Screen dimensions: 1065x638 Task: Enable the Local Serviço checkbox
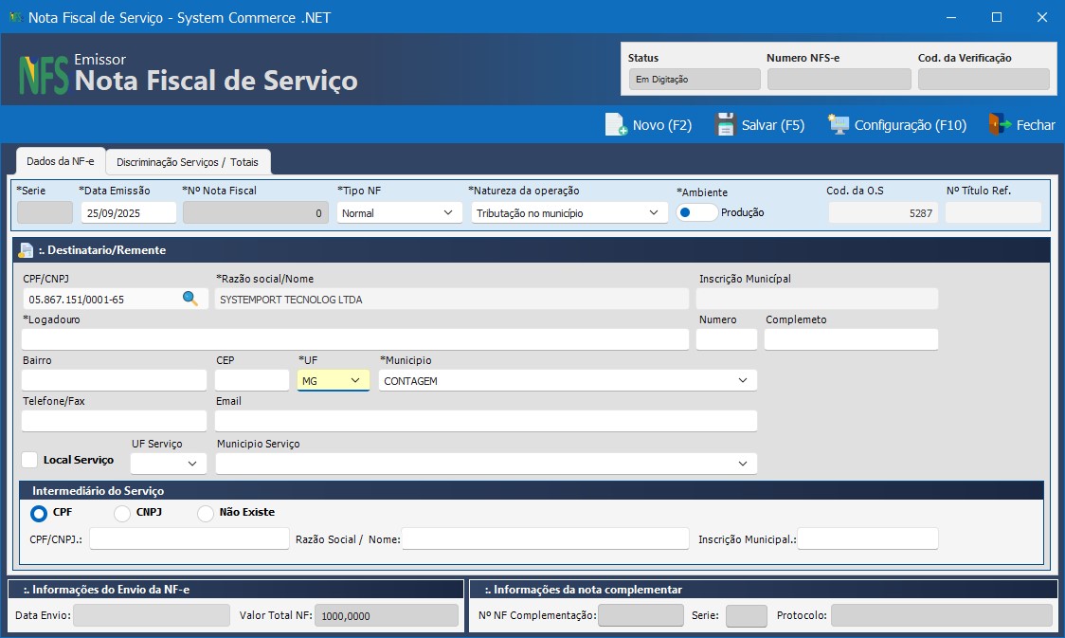click(28, 460)
